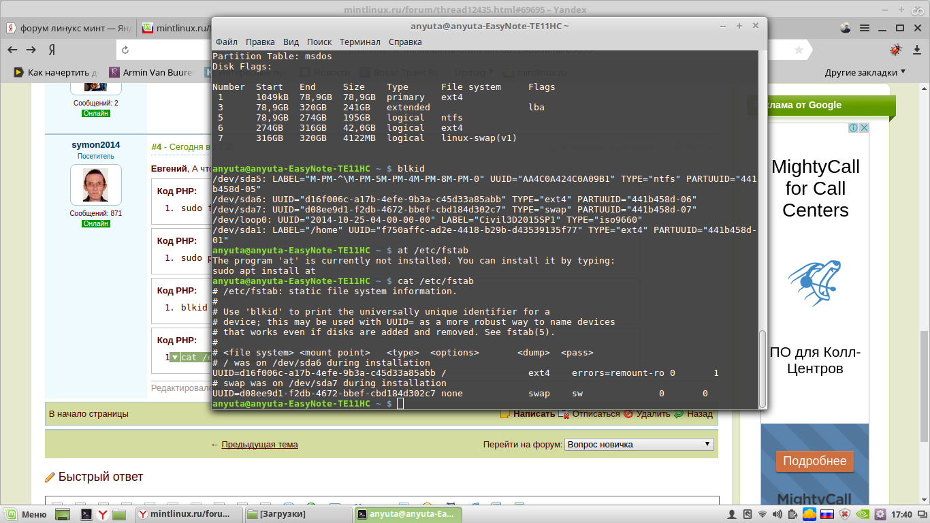This screenshot has height=523, width=930.
Task: Click the network Wi-Fi tray icon
Action: coord(763,514)
